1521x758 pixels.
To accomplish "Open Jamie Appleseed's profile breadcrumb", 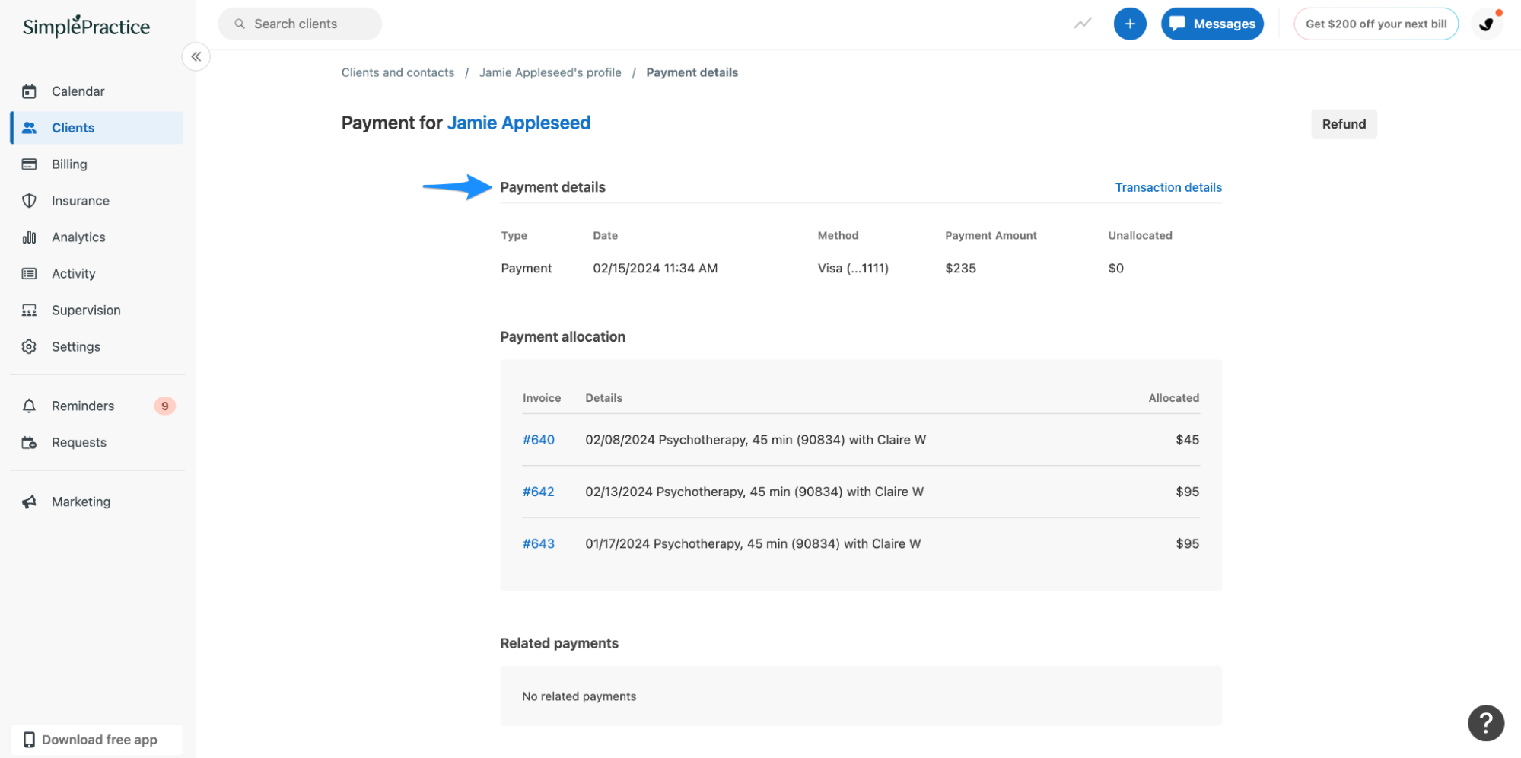I will tap(550, 73).
